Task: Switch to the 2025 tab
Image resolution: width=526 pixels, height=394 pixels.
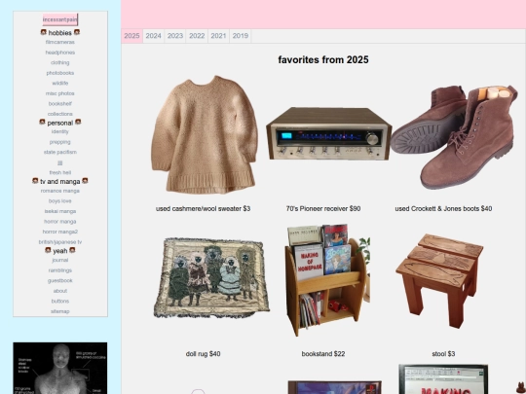Action: pyautogui.click(x=131, y=36)
